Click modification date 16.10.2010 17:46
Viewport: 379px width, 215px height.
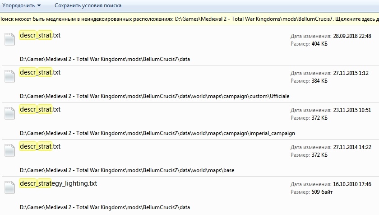click(339, 184)
